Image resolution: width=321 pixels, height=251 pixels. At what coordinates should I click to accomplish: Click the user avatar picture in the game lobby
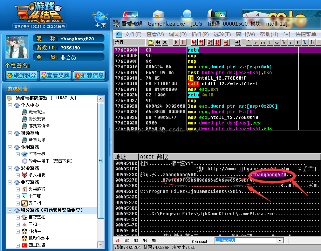point(17,47)
